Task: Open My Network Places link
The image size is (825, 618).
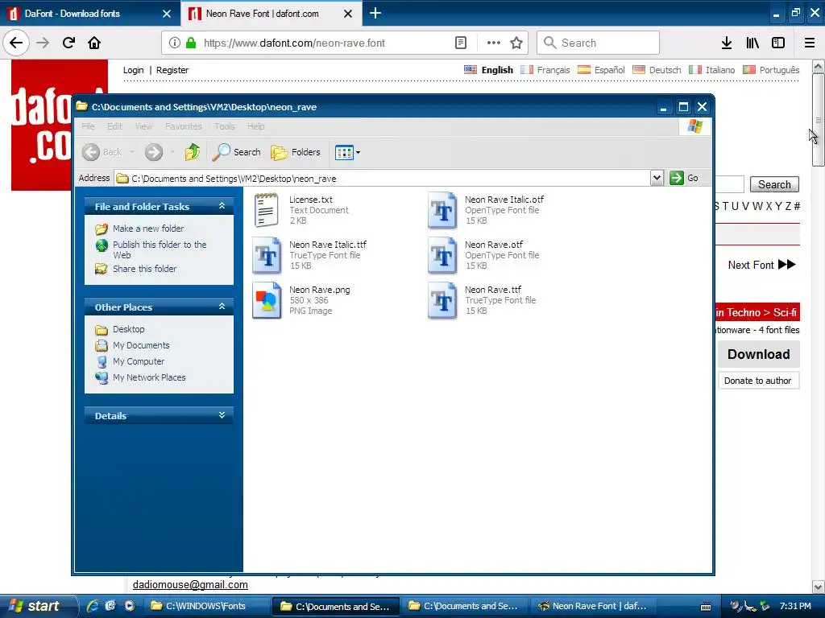Action: [x=149, y=377]
